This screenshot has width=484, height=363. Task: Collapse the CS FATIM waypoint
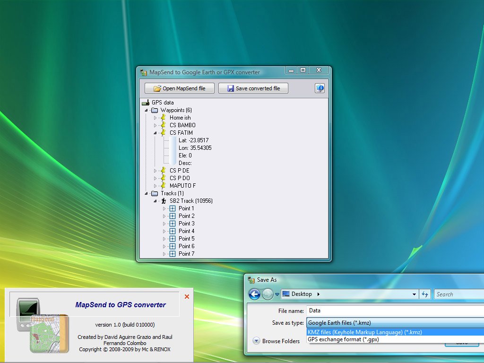click(x=155, y=133)
